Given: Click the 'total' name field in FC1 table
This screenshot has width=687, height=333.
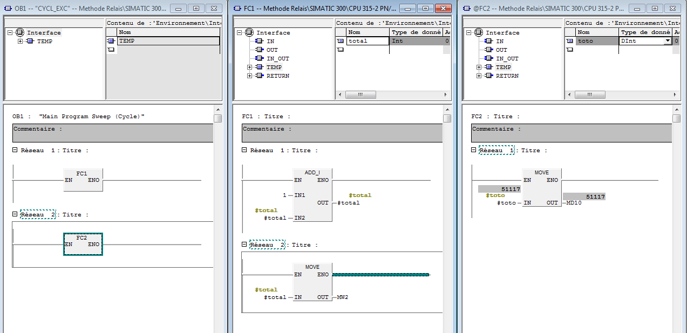Looking at the screenshot, I should (368, 41).
